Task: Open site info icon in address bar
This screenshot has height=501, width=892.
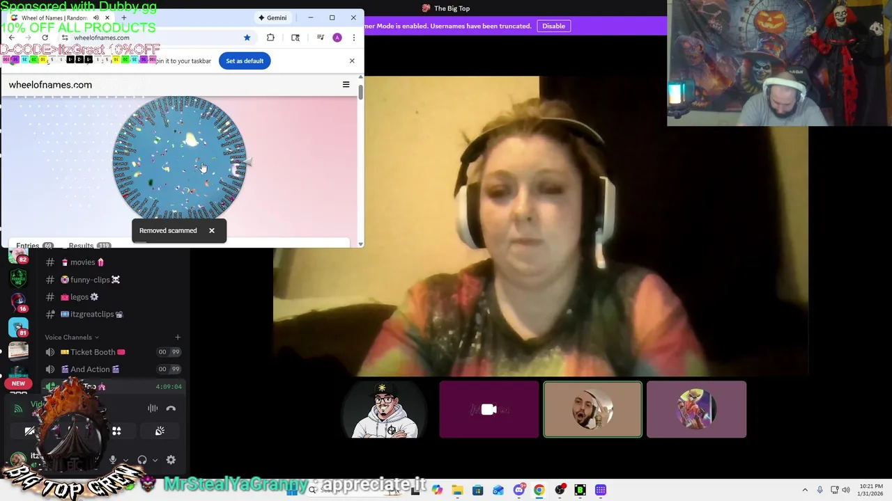Action: [65, 38]
